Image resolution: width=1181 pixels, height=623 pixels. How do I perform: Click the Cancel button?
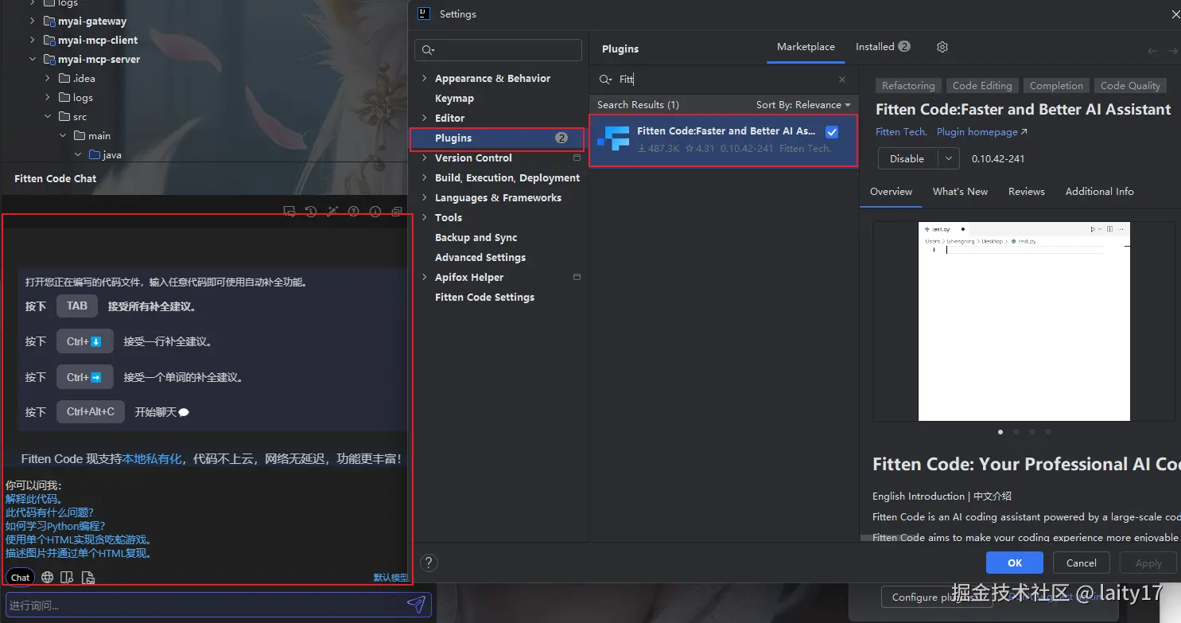(x=1081, y=563)
